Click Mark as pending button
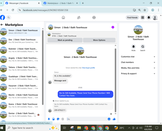This screenshot has height=131, width=162. pos(65,40)
